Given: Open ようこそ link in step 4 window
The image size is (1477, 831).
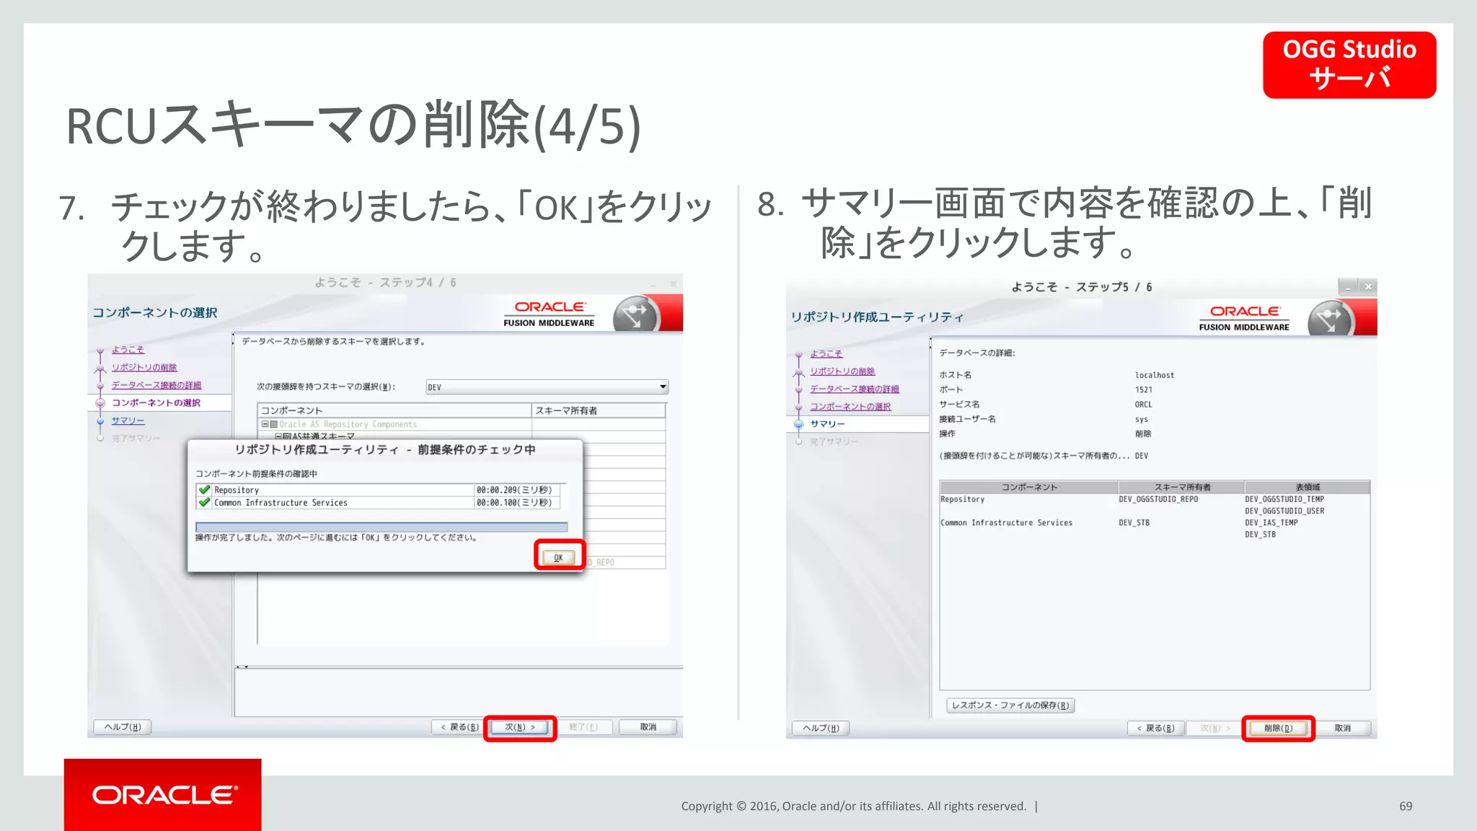Looking at the screenshot, I should 128,350.
